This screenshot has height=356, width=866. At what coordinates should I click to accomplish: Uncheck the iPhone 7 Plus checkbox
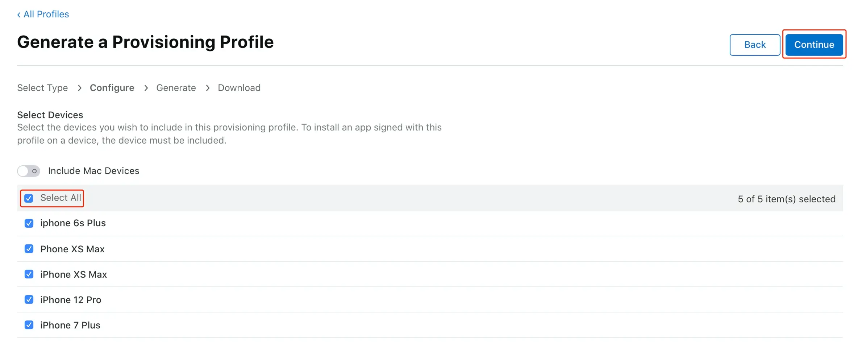click(x=29, y=325)
